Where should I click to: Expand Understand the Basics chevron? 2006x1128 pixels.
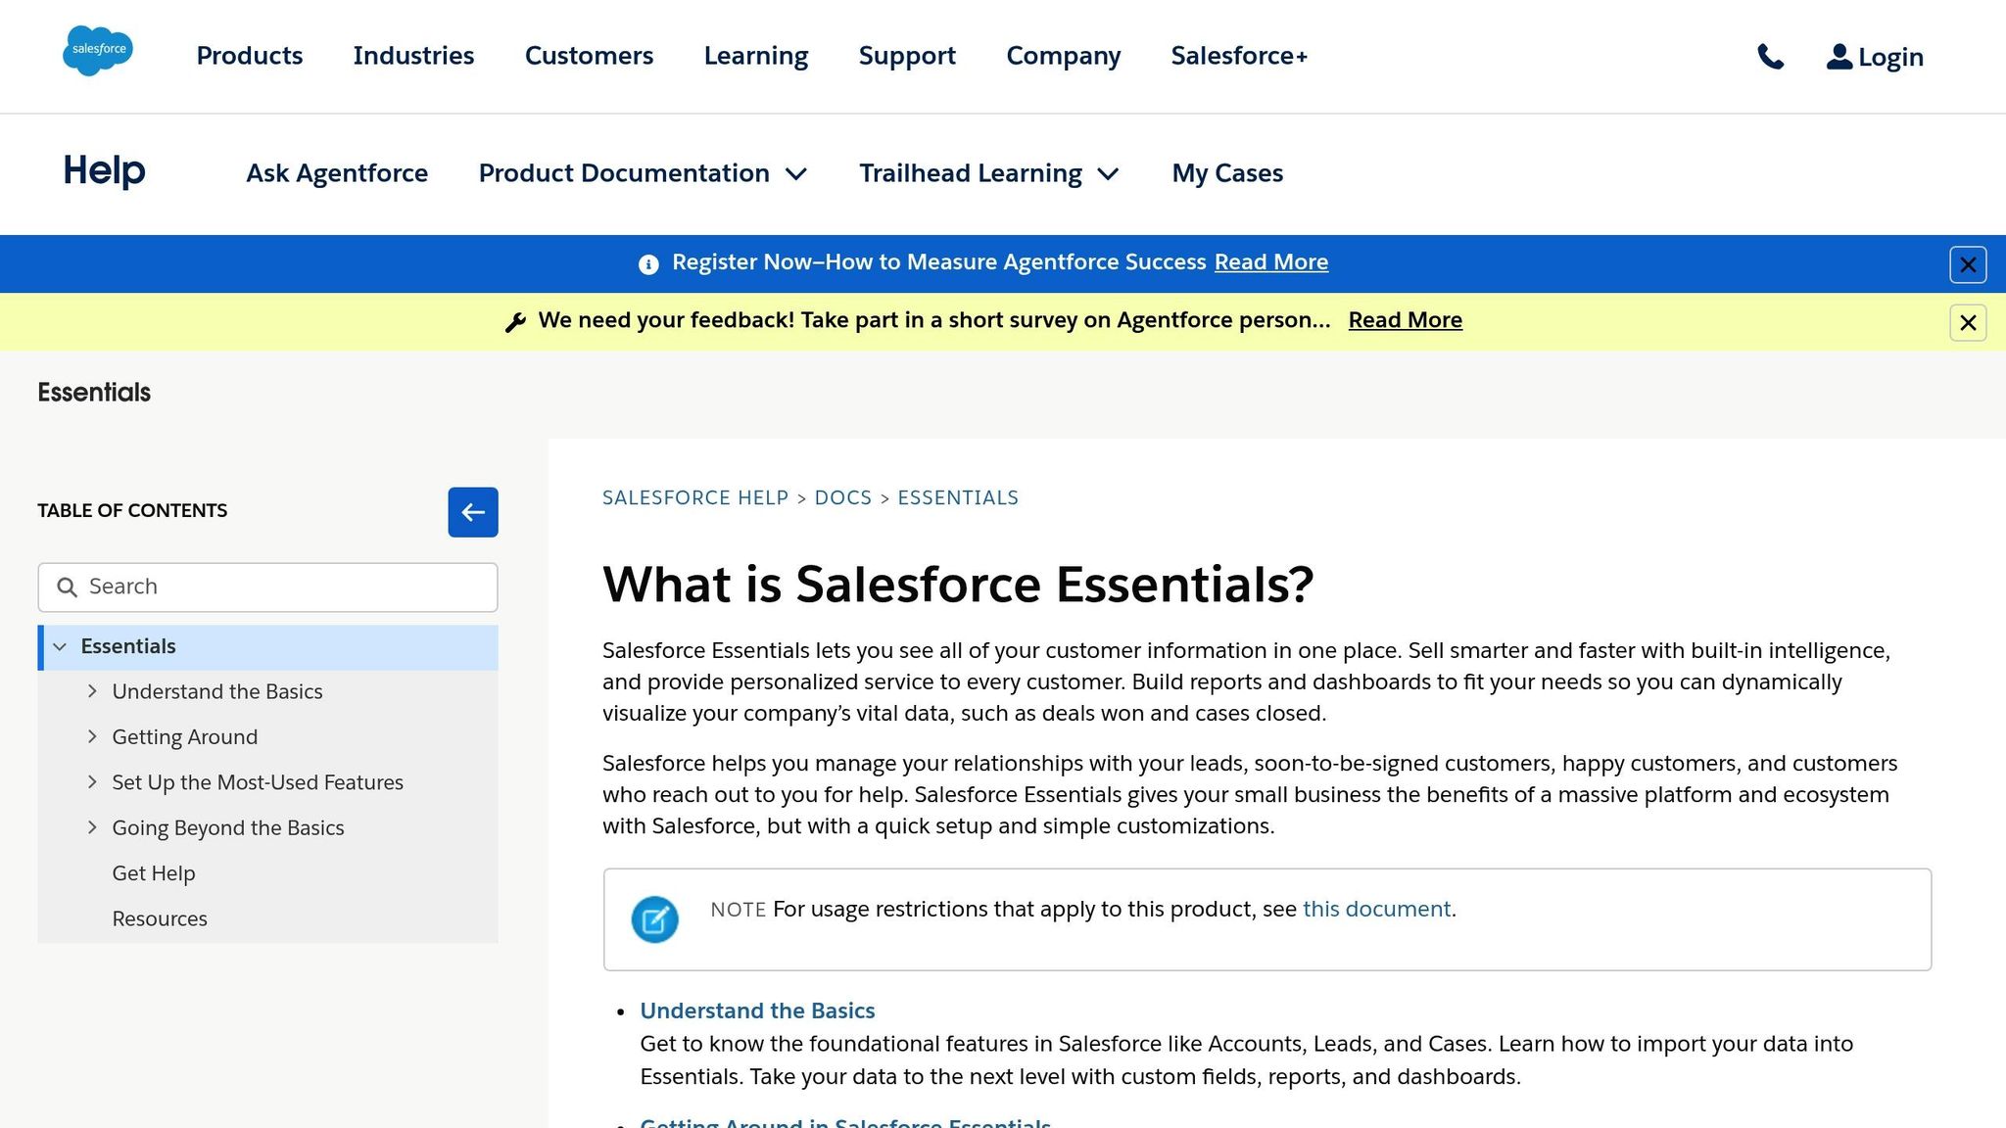coord(92,691)
